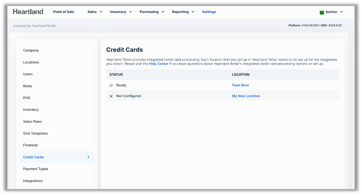
Task: Click the Not Configured X icon
Action: coord(111,96)
